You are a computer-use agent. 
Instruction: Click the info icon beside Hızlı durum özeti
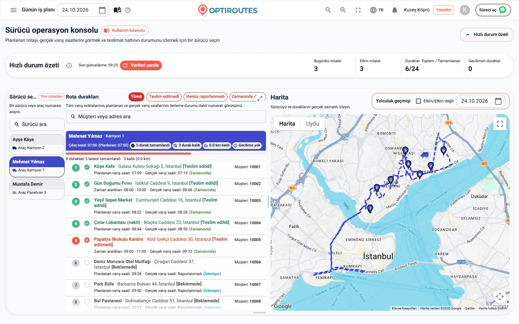tap(69, 65)
